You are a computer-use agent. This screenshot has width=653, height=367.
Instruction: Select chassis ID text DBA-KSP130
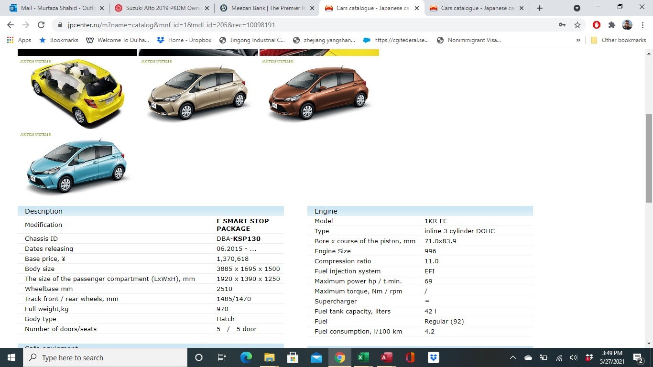(x=239, y=238)
